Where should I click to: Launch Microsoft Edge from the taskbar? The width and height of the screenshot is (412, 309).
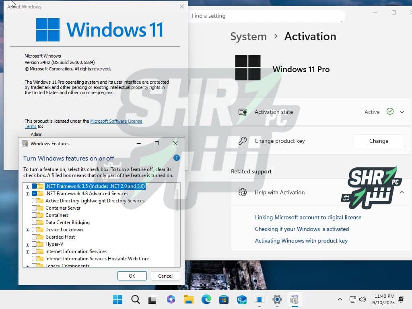[206, 299]
